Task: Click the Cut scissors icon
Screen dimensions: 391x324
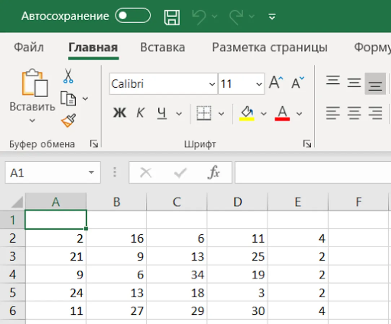Action: 68,76
